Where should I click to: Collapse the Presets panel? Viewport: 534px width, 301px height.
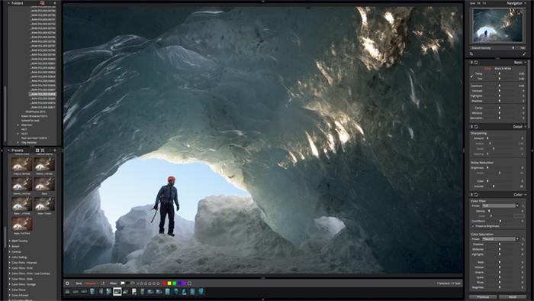[x=9, y=150]
